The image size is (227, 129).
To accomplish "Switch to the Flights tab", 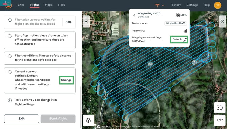I will coord(35,5).
